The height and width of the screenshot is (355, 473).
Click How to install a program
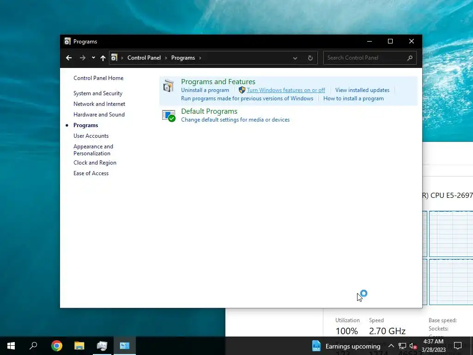(353, 98)
